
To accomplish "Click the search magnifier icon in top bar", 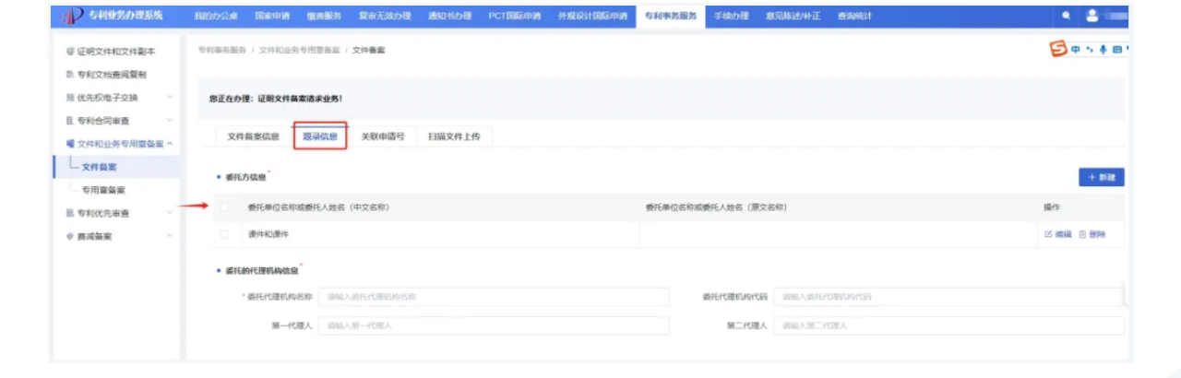I will pyautogui.click(x=1067, y=16).
